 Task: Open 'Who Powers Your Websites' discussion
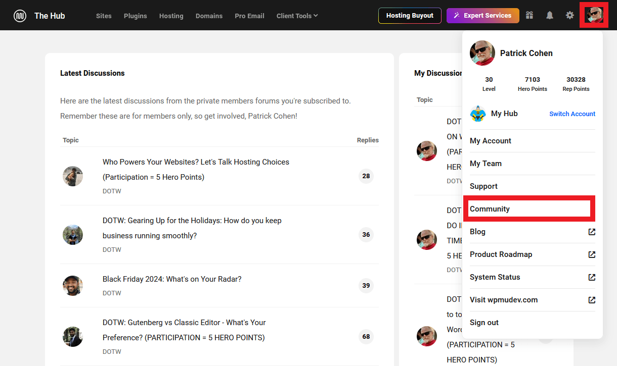coord(196,170)
